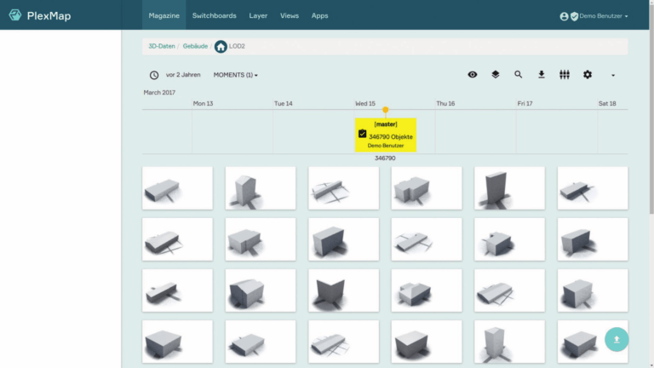The image size is (654, 368).
Task: Click the round teal upload button
Action: [x=617, y=339]
